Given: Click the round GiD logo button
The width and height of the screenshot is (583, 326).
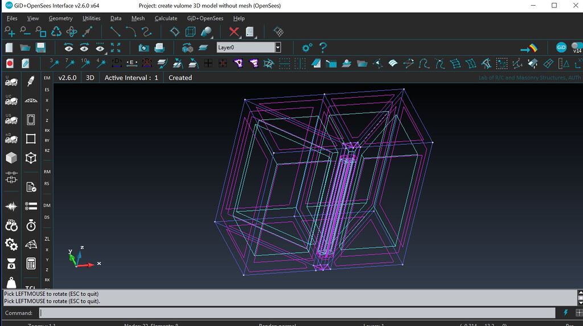Looking at the screenshot, I should click(561, 48).
